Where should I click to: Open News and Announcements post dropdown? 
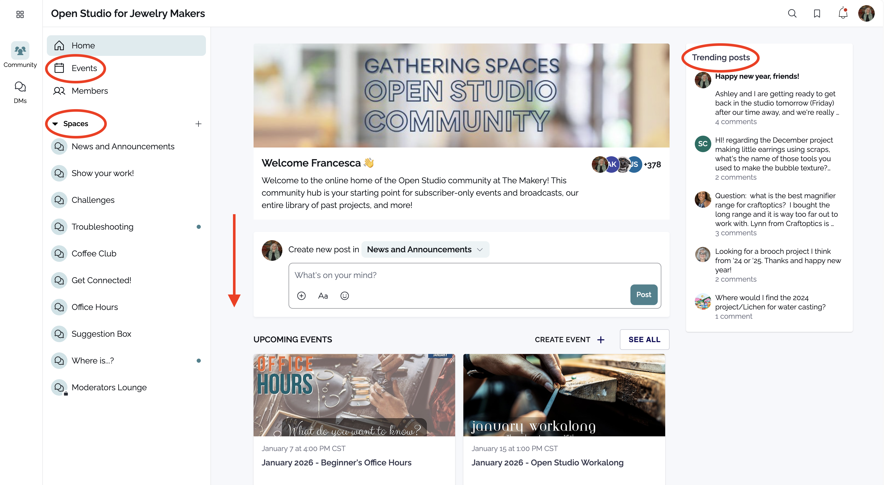(425, 249)
